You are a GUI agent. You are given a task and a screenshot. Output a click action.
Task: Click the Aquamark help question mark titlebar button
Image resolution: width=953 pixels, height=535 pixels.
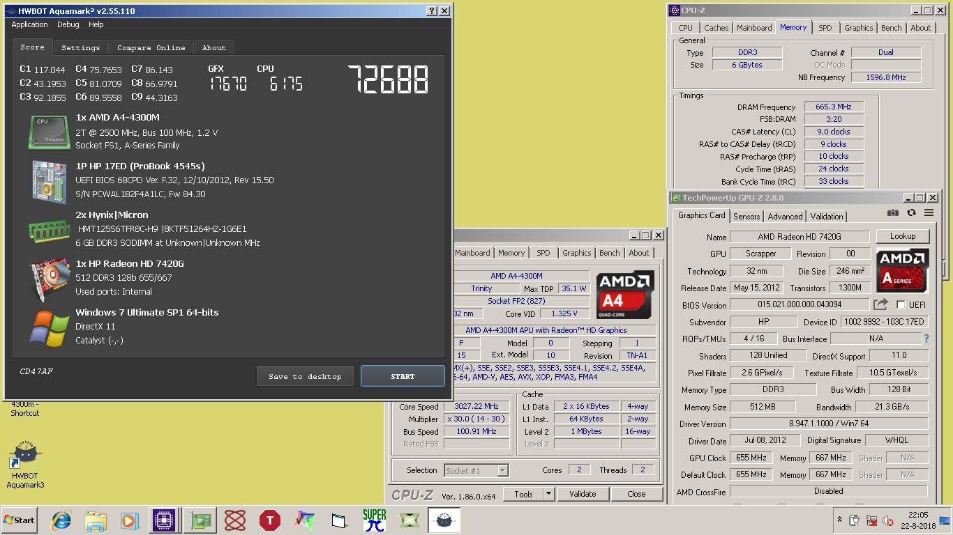(x=432, y=10)
